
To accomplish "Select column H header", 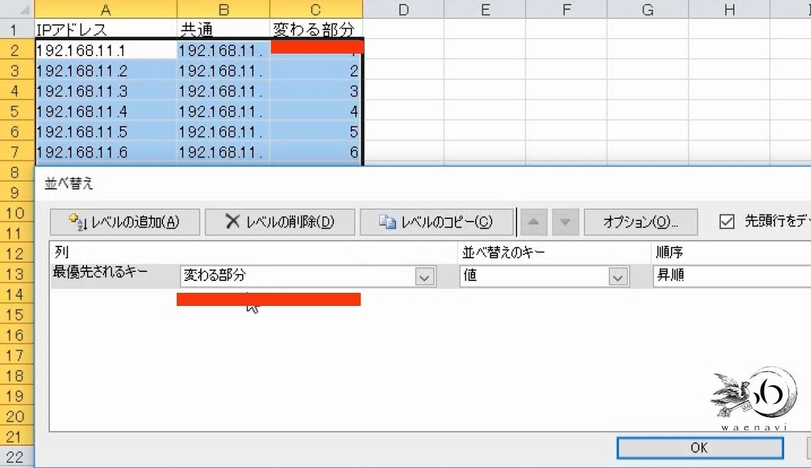I will pos(729,9).
